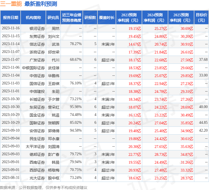Click the 三一重能 title text
This screenshot has height=190, width=209.
(11, 4)
